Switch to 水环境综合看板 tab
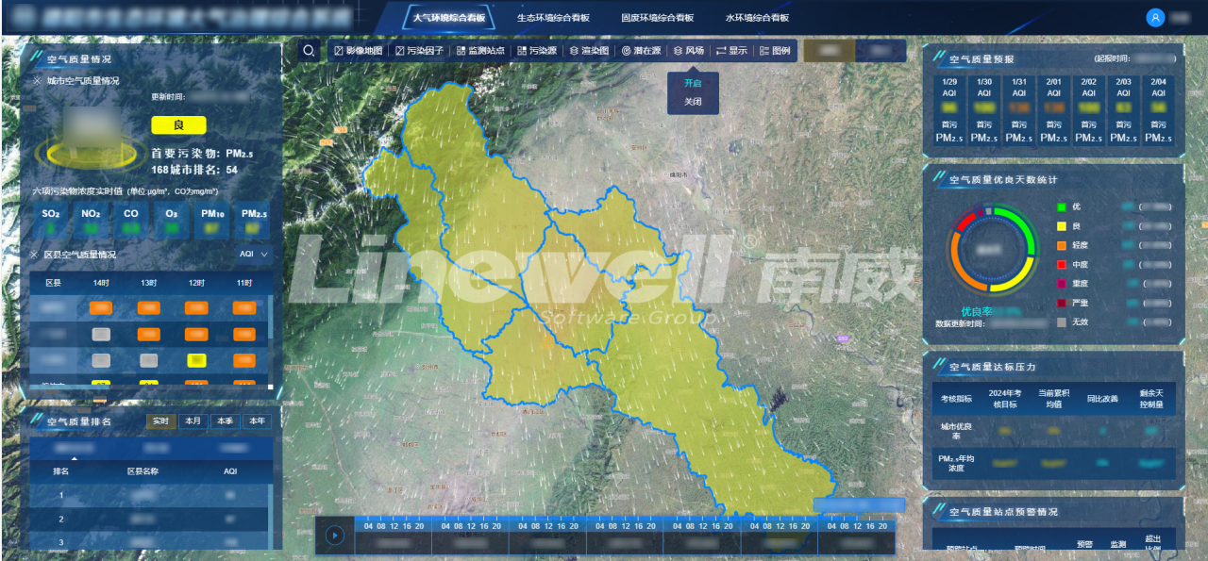1208x561 pixels. point(756,18)
